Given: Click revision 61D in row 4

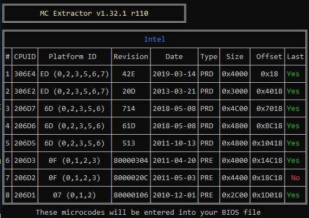Looking at the screenshot, I should 129,126.
